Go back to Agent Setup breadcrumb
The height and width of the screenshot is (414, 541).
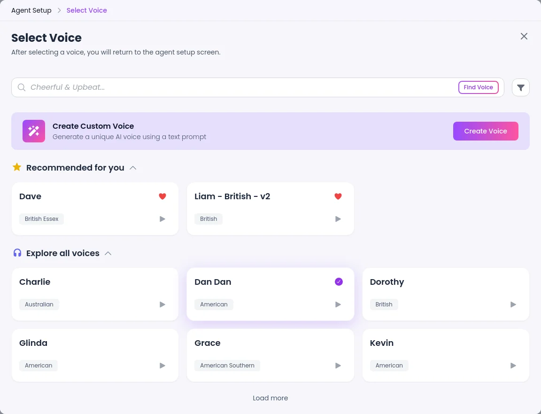tap(31, 10)
